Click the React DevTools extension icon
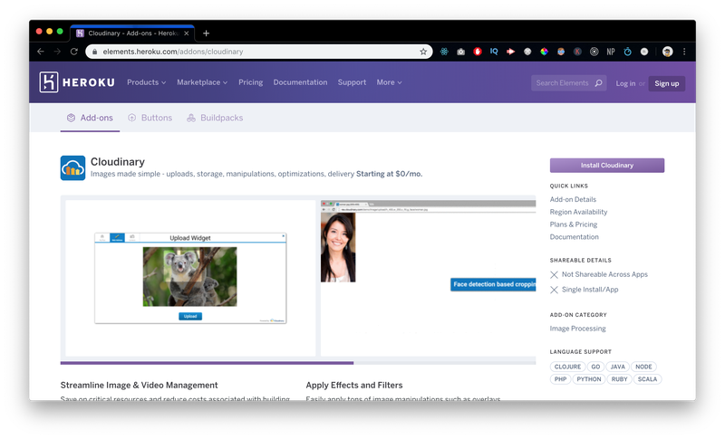This screenshot has height=439, width=725. click(x=444, y=52)
